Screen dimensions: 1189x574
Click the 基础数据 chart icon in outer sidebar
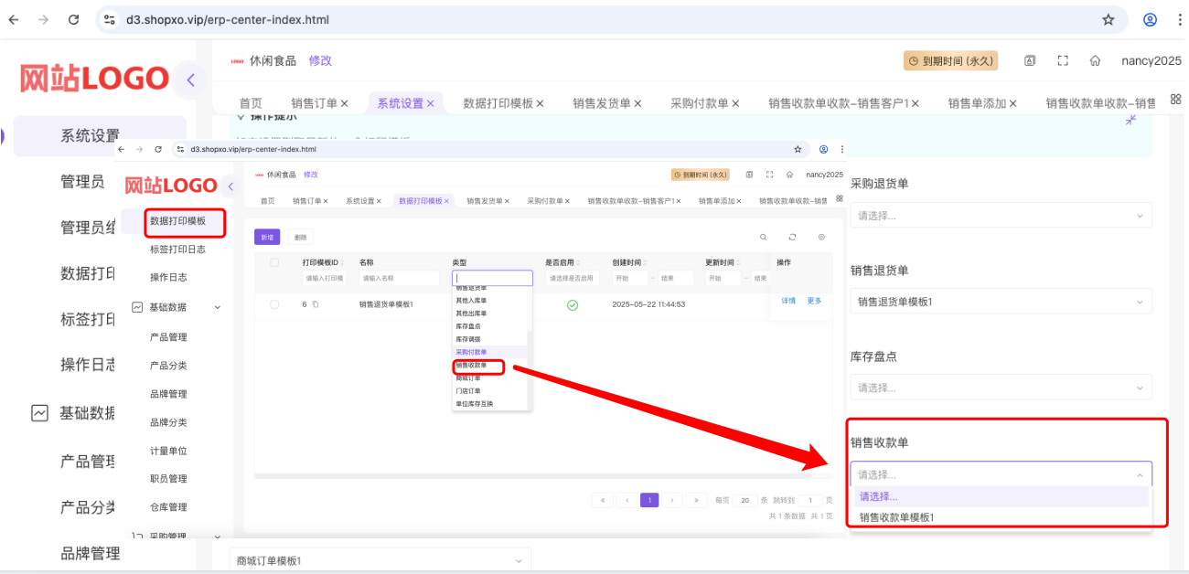39,413
